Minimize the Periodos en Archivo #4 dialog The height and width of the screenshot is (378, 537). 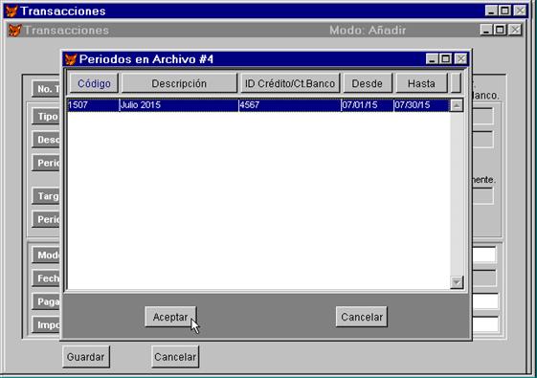coord(432,59)
